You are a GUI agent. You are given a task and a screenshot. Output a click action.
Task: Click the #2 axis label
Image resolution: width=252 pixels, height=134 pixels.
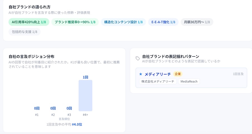(x=53, y=115)
